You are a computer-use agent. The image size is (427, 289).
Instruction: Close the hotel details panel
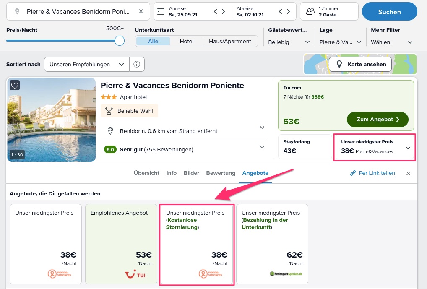tap(408, 173)
